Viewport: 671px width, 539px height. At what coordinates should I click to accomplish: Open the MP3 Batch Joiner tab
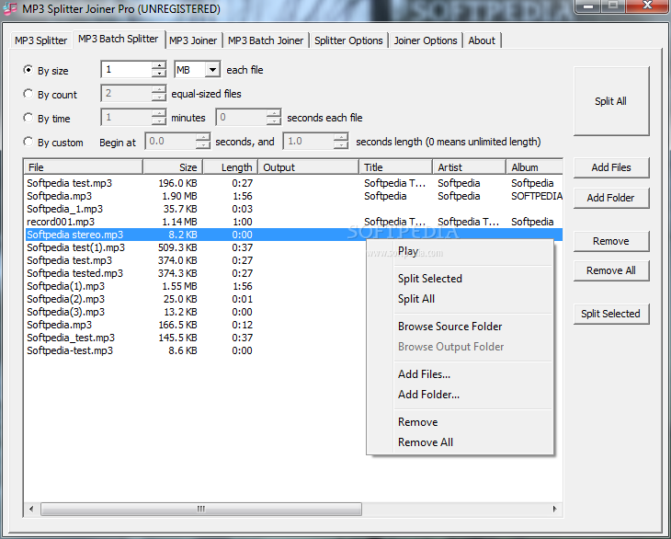(266, 40)
